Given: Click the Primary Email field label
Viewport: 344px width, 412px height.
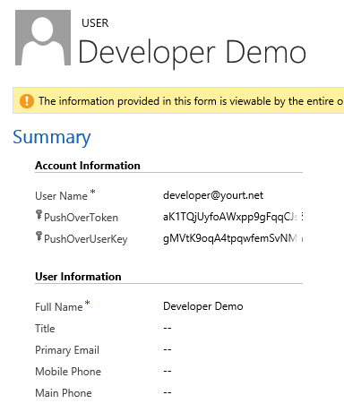Looking at the screenshot, I should point(67,350).
